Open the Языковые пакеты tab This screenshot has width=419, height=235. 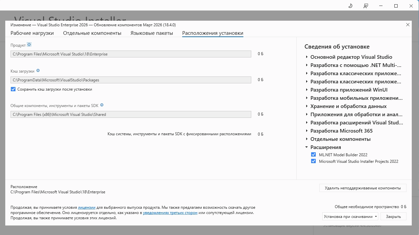point(152,33)
